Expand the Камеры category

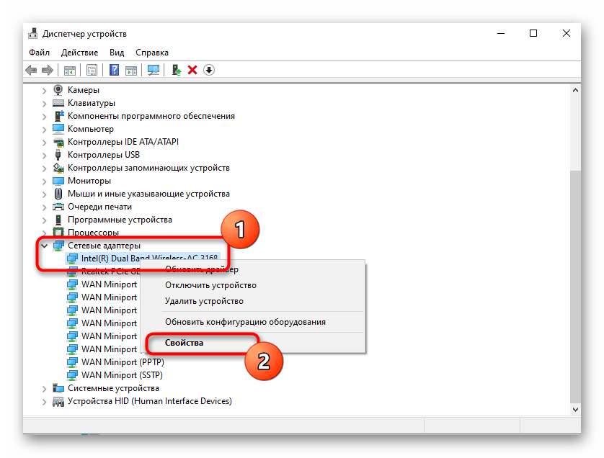pos(45,90)
